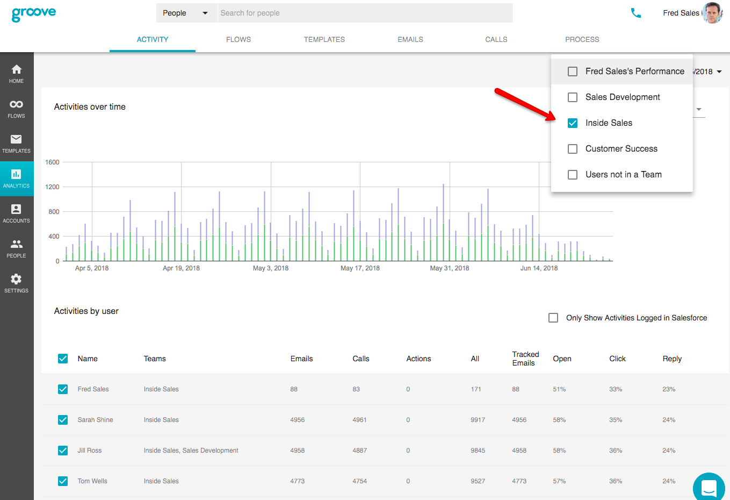Click the 51% open rate value
This screenshot has width=730, height=500.
tap(559, 389)
